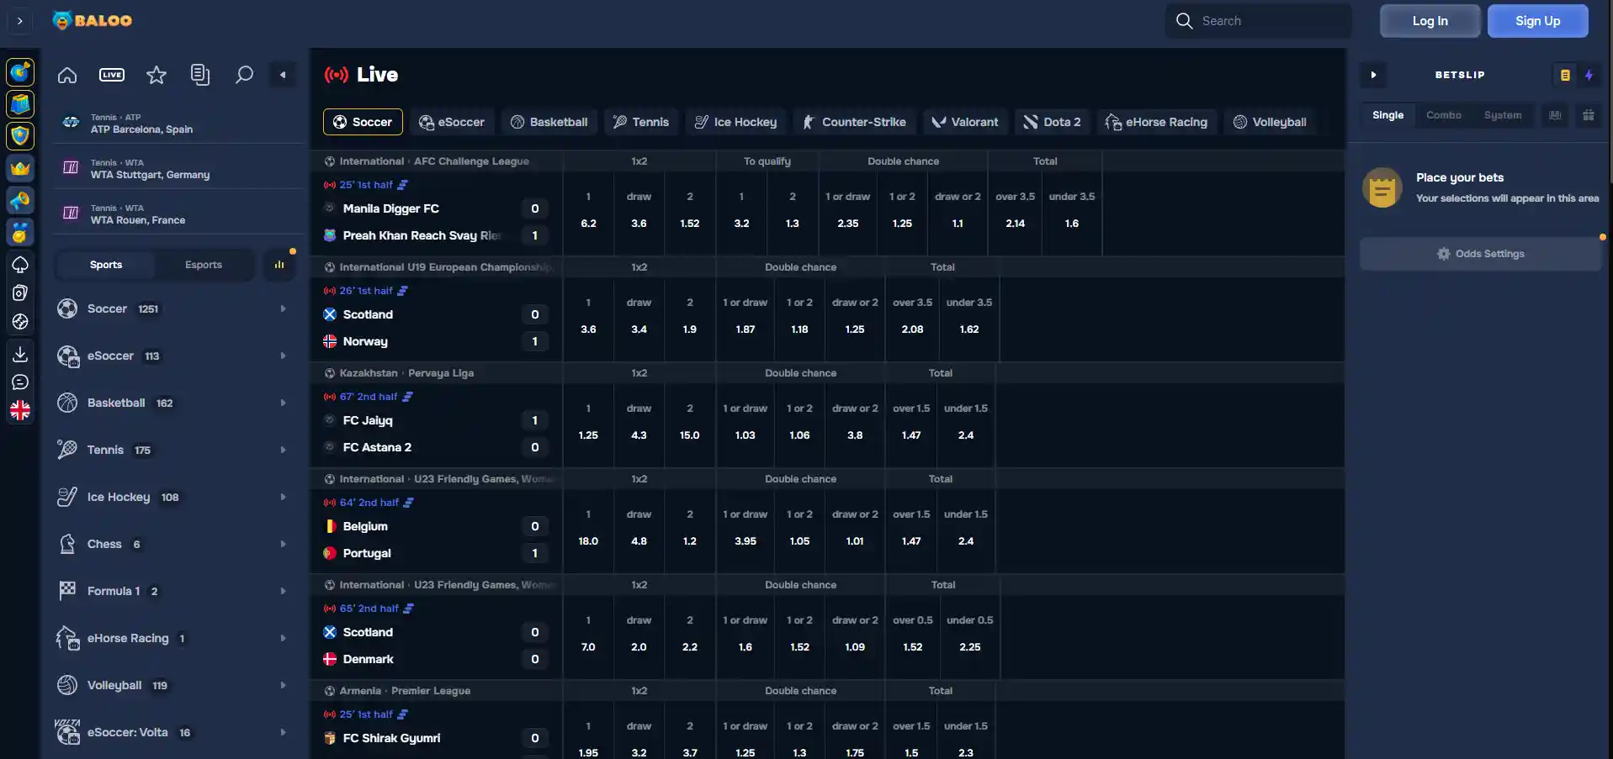Change language via the UK flag icon
The width and height of the screenshot is (1613, 759).
click(x=20, y=410)
